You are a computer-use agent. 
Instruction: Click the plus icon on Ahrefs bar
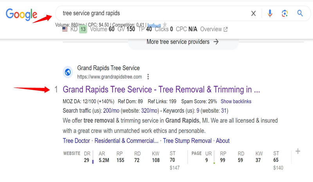pyautogui.click(x=298, y=151)
